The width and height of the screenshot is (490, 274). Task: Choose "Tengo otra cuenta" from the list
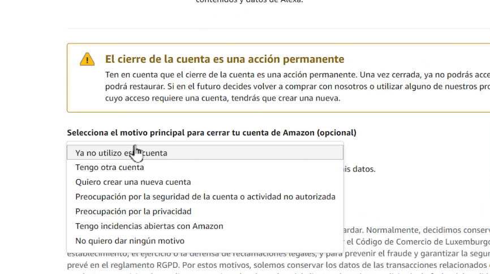(x=110, y=167)
